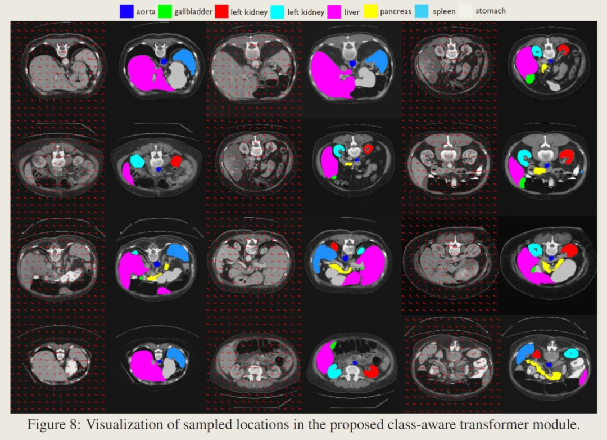Click the dark blue aorta legend swatch
Viewport: 607px width, 440px height.
[x=126, y=11]
